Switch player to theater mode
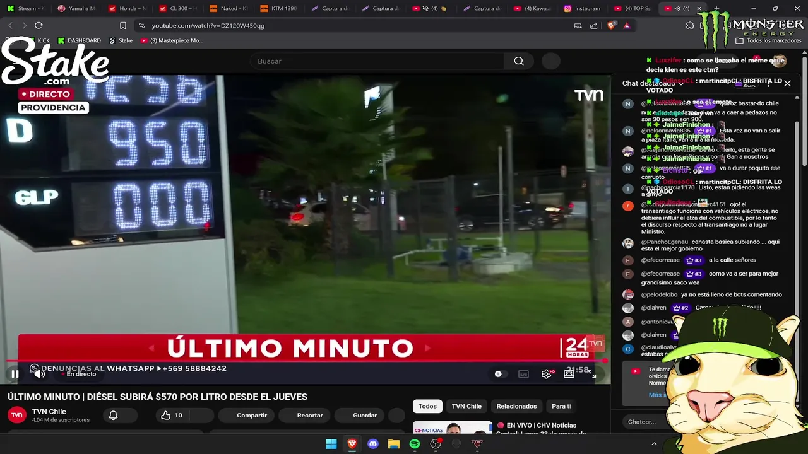The width and height of the screenshot is (808, 454). click(569, 374)
